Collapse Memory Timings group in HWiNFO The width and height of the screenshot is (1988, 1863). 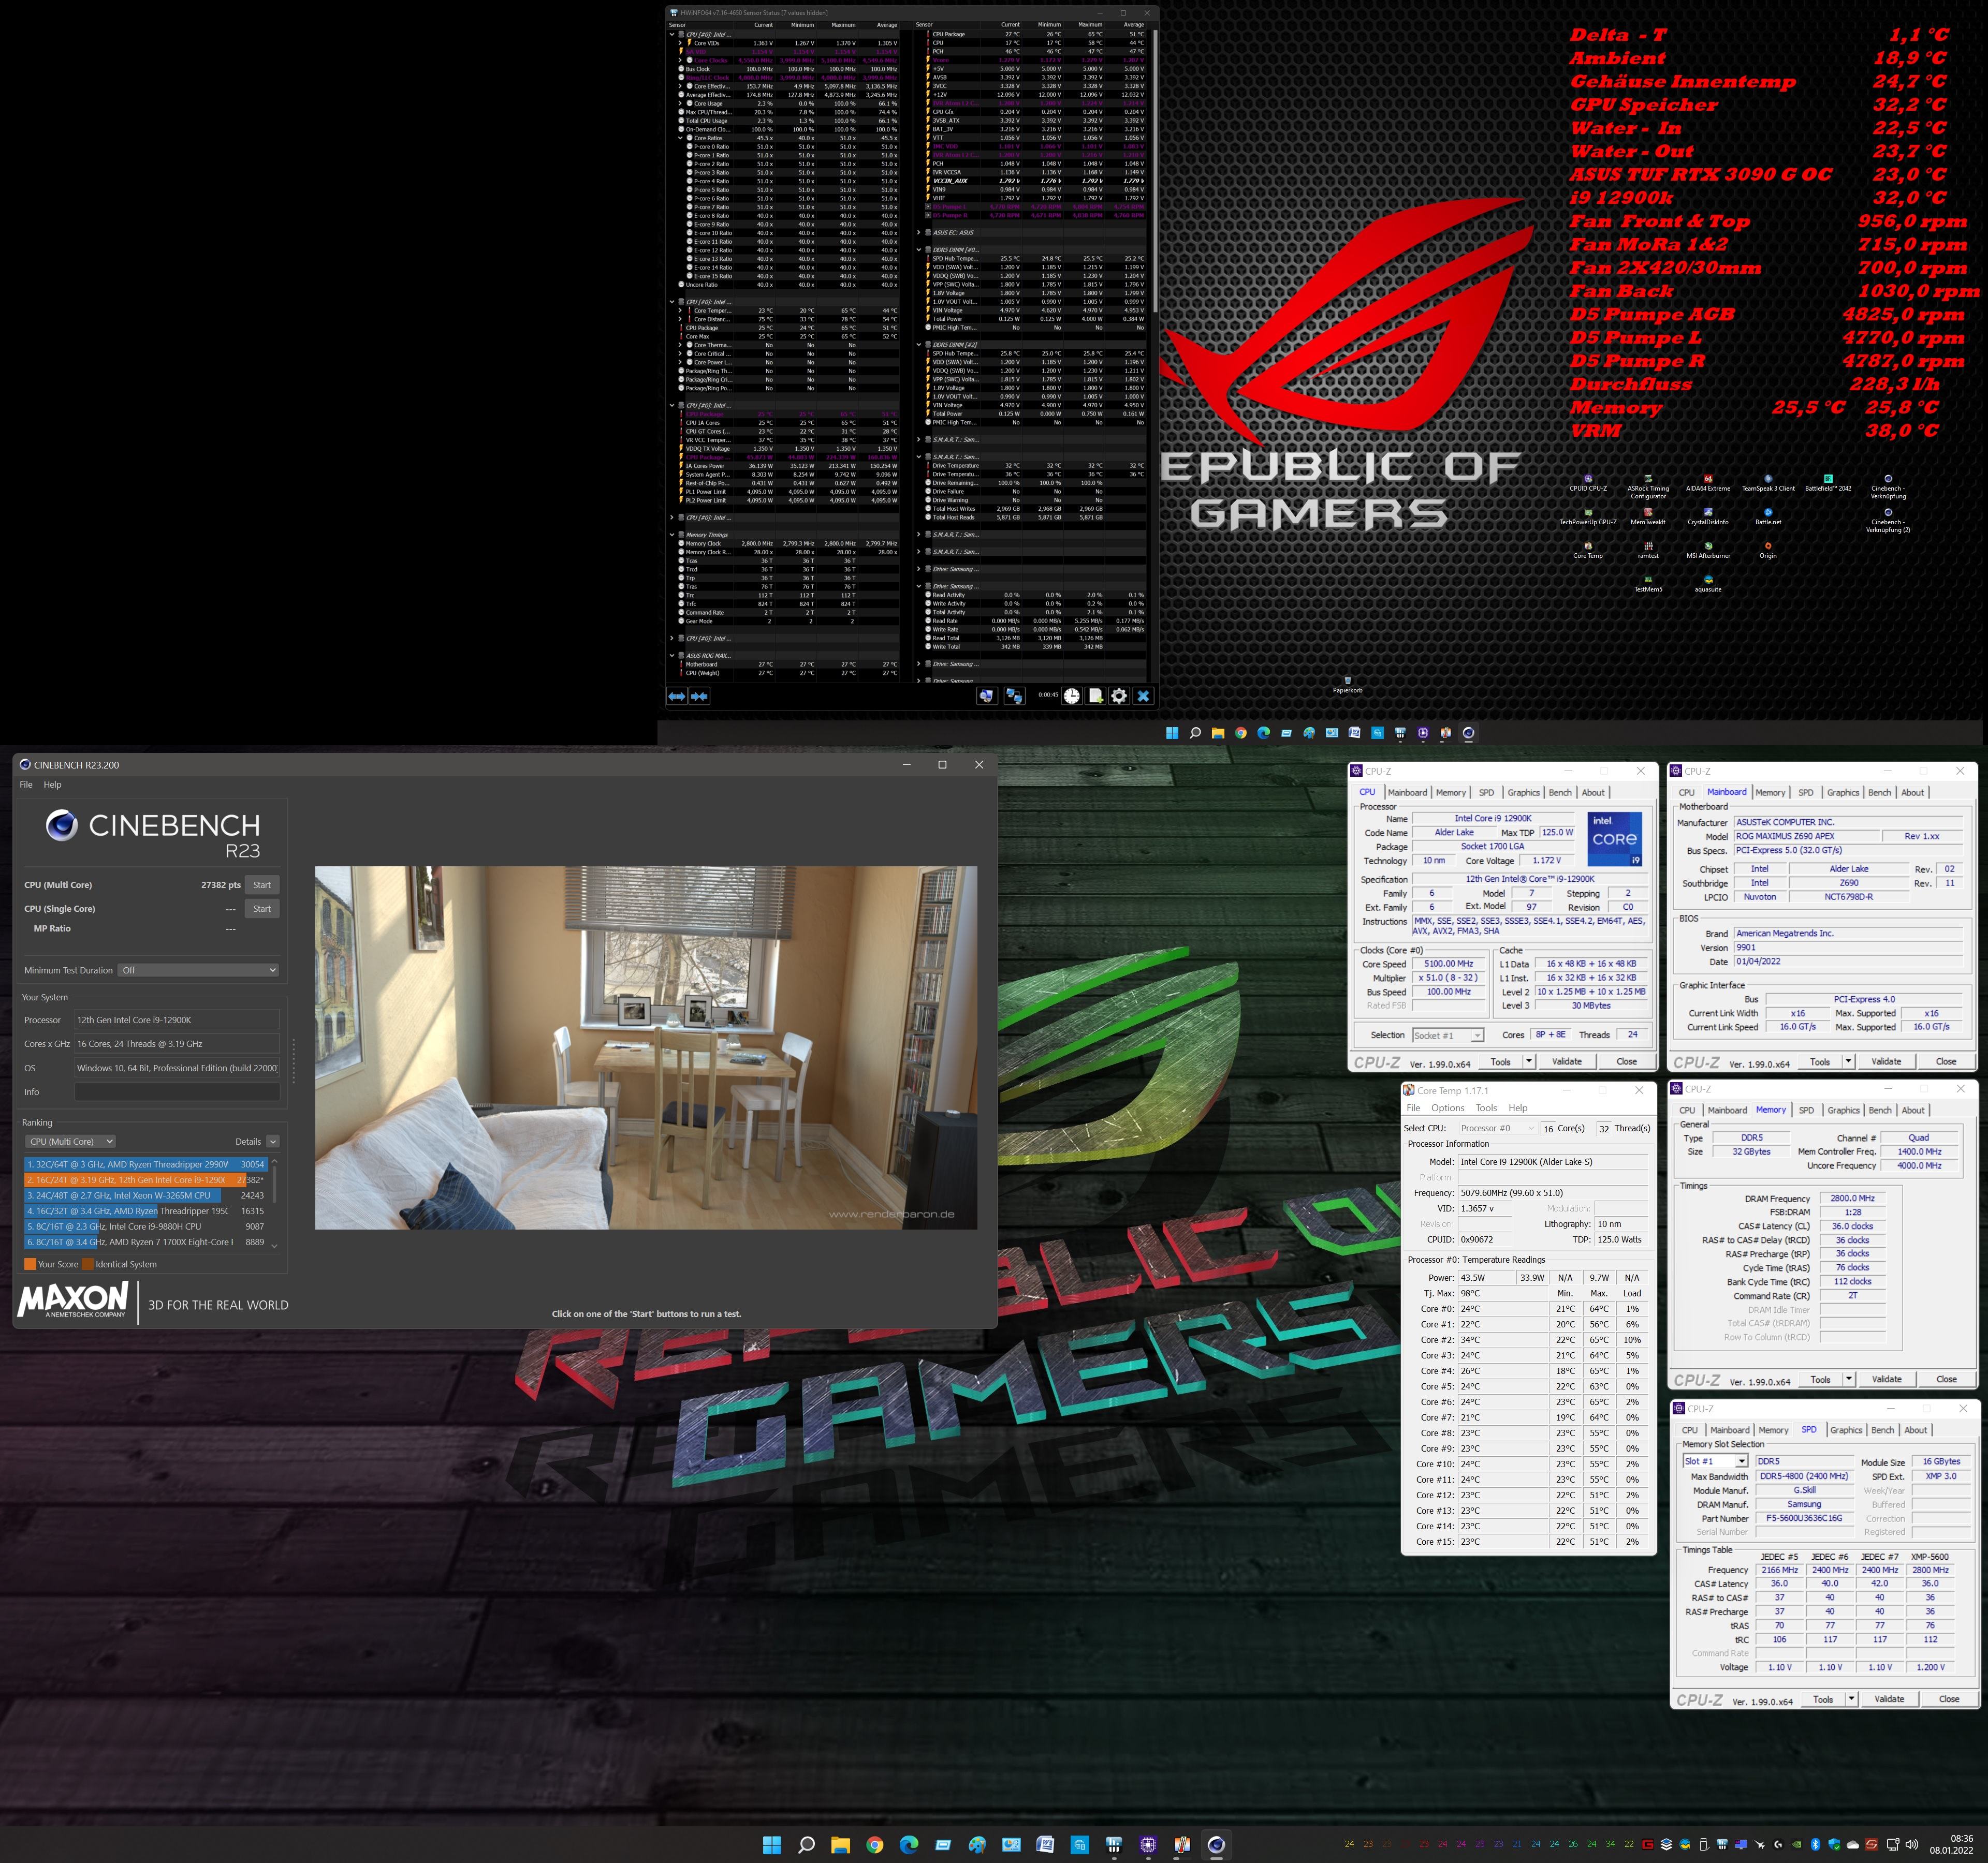coord(672,535)
